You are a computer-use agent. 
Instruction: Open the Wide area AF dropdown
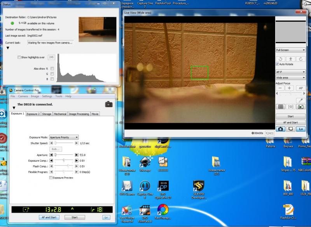(x=290, y=78)
